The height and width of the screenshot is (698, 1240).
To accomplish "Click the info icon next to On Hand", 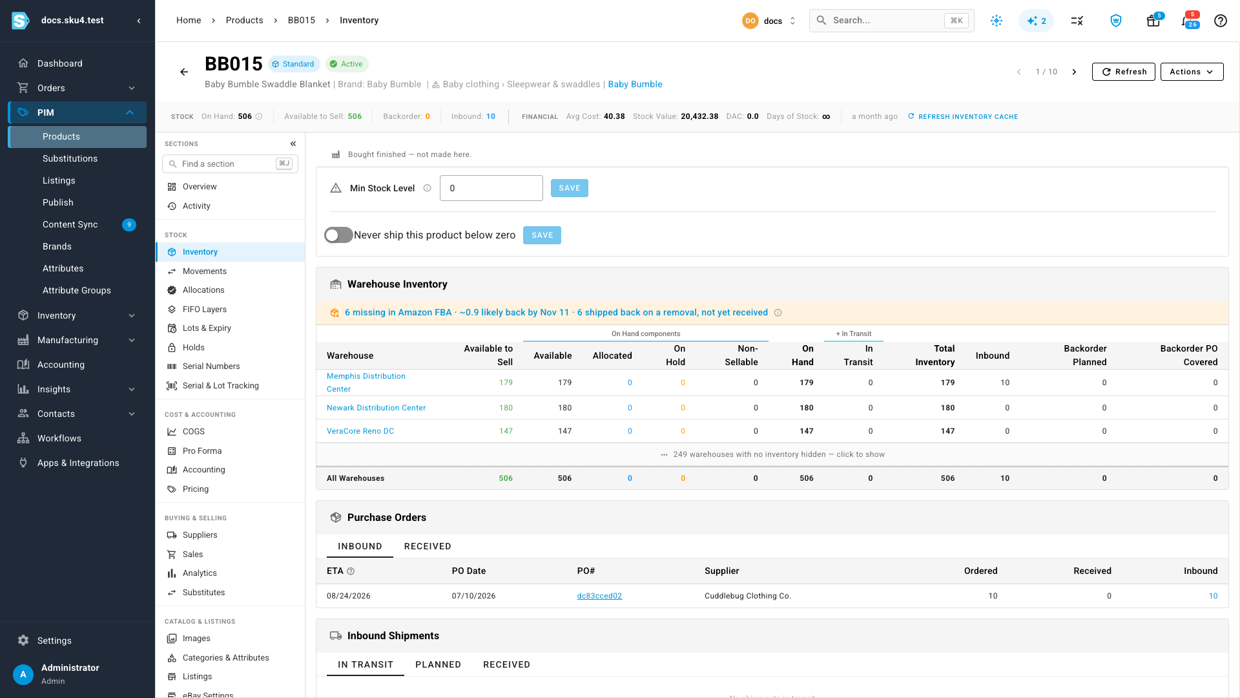I will [x=259, y=116].
